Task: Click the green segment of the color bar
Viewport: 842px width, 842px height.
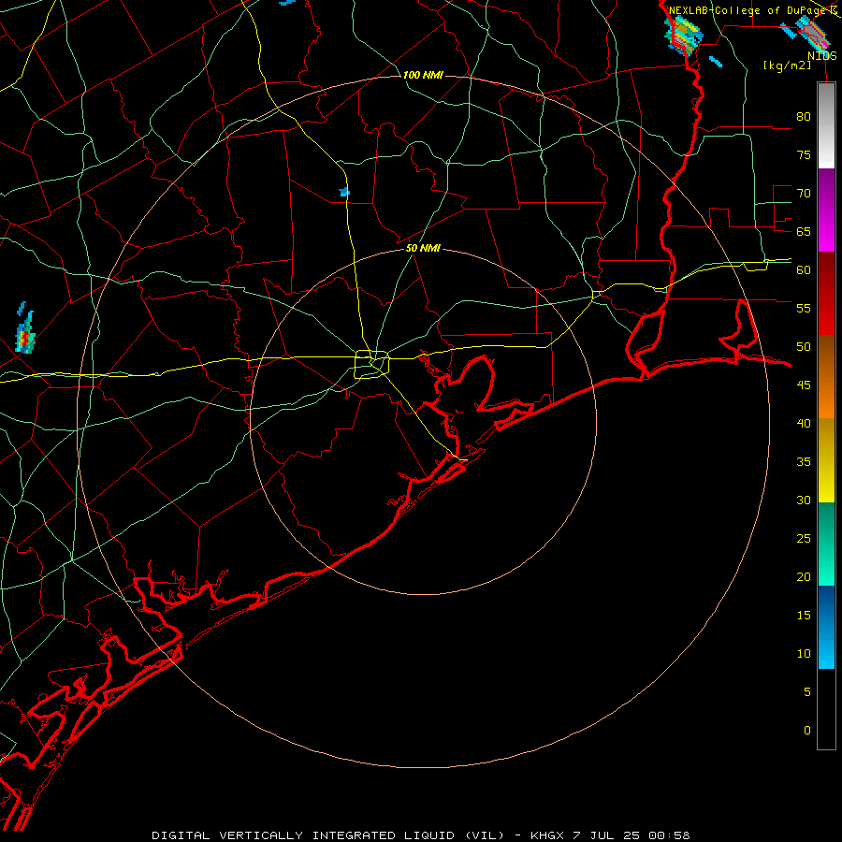Action: (x=826, y=544)
